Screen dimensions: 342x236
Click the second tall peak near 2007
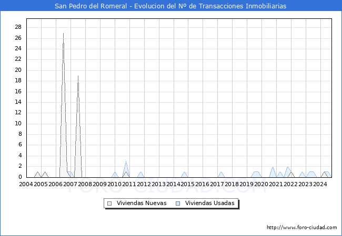coord(78,76)
